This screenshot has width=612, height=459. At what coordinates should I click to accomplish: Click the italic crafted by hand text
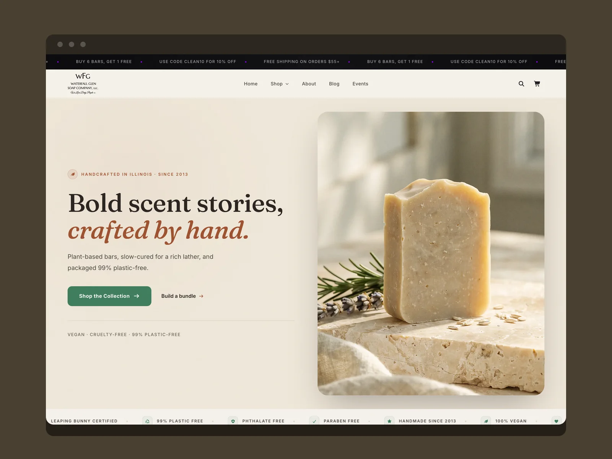click(x=158, y=231)
